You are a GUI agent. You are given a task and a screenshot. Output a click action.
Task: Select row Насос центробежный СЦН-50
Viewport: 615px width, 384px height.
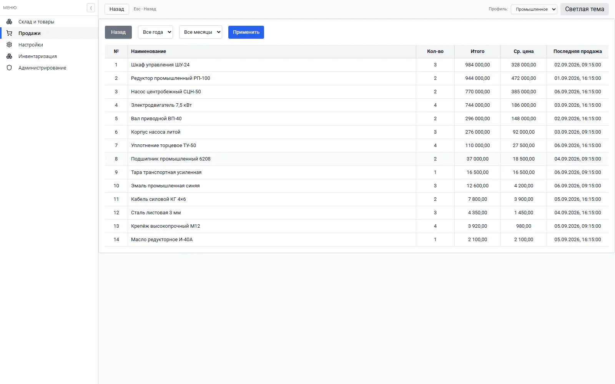coord(357,92)
